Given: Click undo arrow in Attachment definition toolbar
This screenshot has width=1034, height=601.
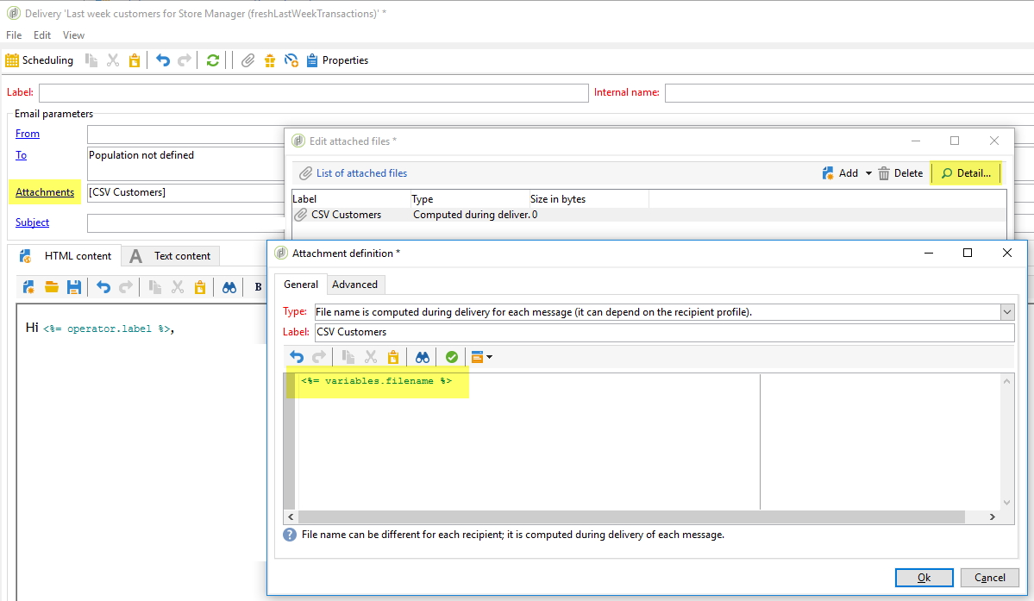Looking at the screenshot, I should (296, 357).
